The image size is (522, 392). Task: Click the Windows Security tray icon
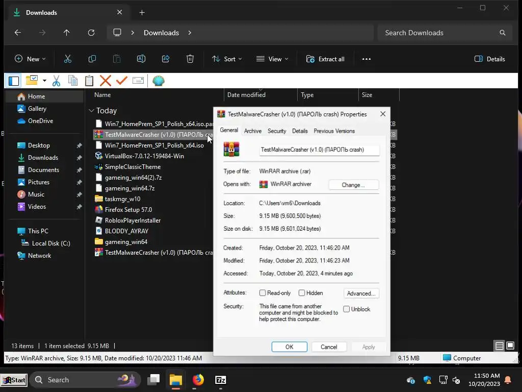[428, 380]
